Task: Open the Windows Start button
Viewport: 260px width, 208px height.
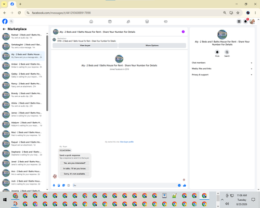Action: pyautogui.click(x=5, y=200)
